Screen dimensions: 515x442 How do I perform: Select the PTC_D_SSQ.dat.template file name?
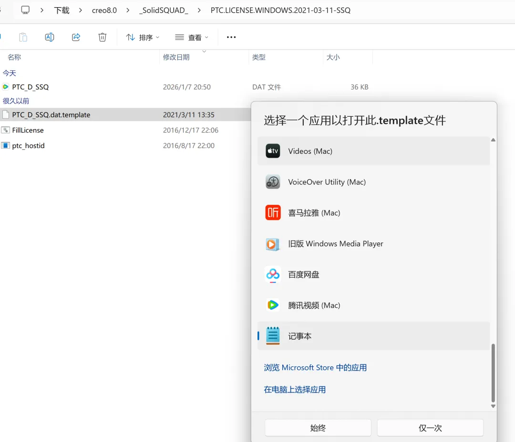[51, 114]
